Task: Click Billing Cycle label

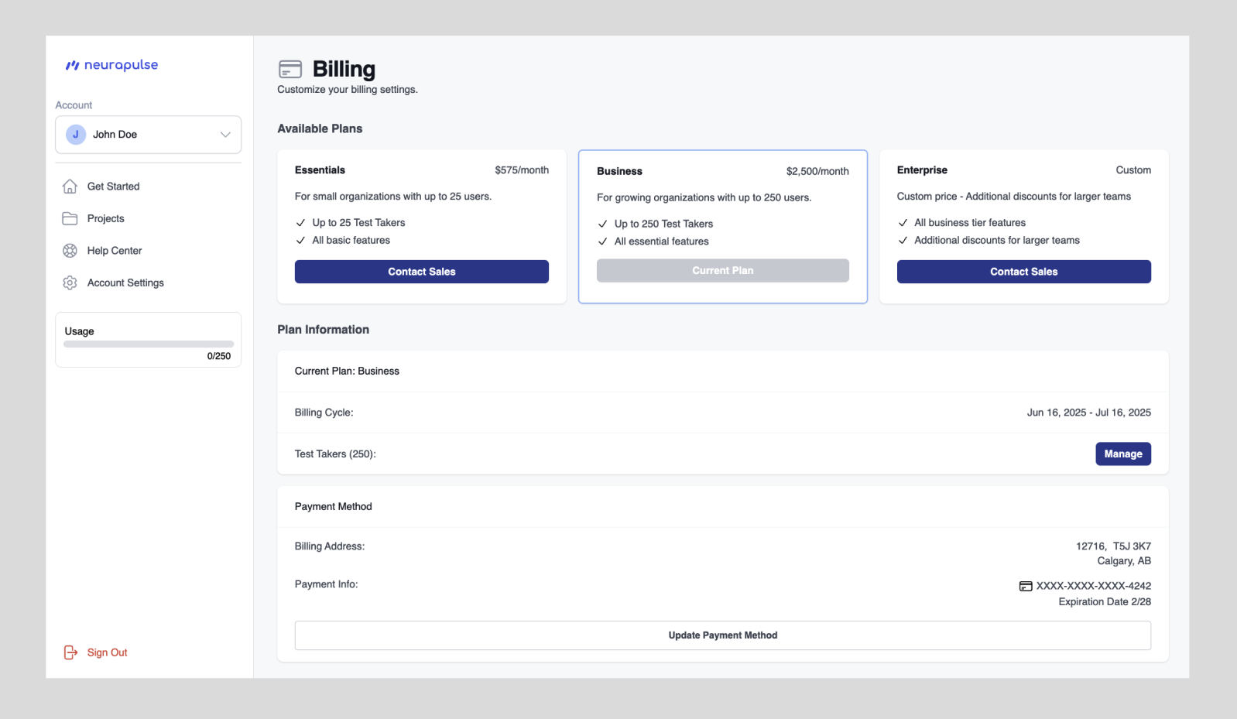Action: pos(324,413)
